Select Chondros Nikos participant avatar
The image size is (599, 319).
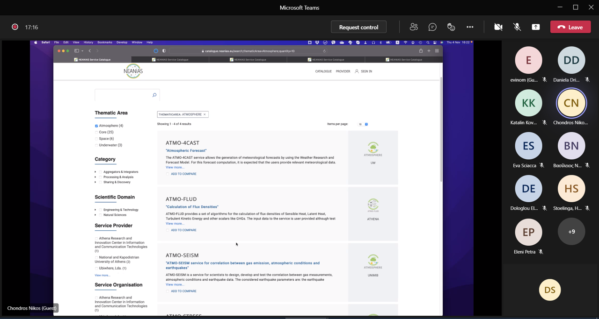click(x=571, y=103)
